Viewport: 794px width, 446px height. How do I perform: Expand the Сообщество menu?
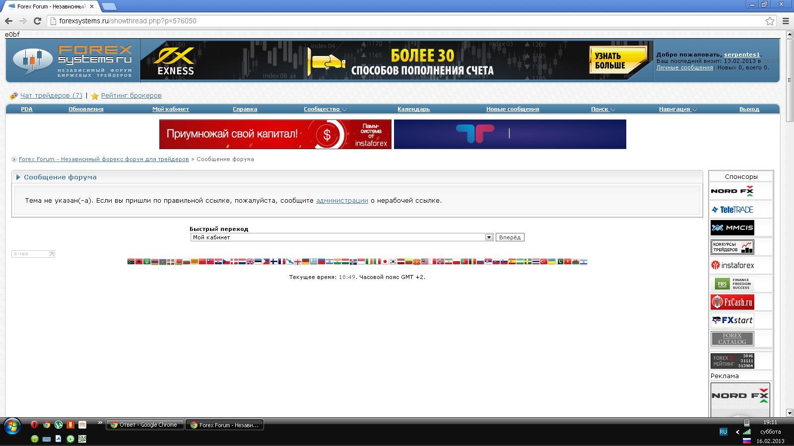(x=325, y=109)
